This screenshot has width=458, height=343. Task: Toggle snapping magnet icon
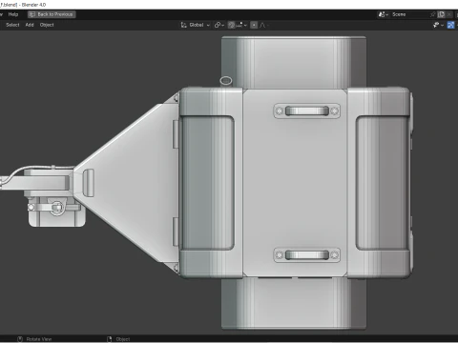232,25
